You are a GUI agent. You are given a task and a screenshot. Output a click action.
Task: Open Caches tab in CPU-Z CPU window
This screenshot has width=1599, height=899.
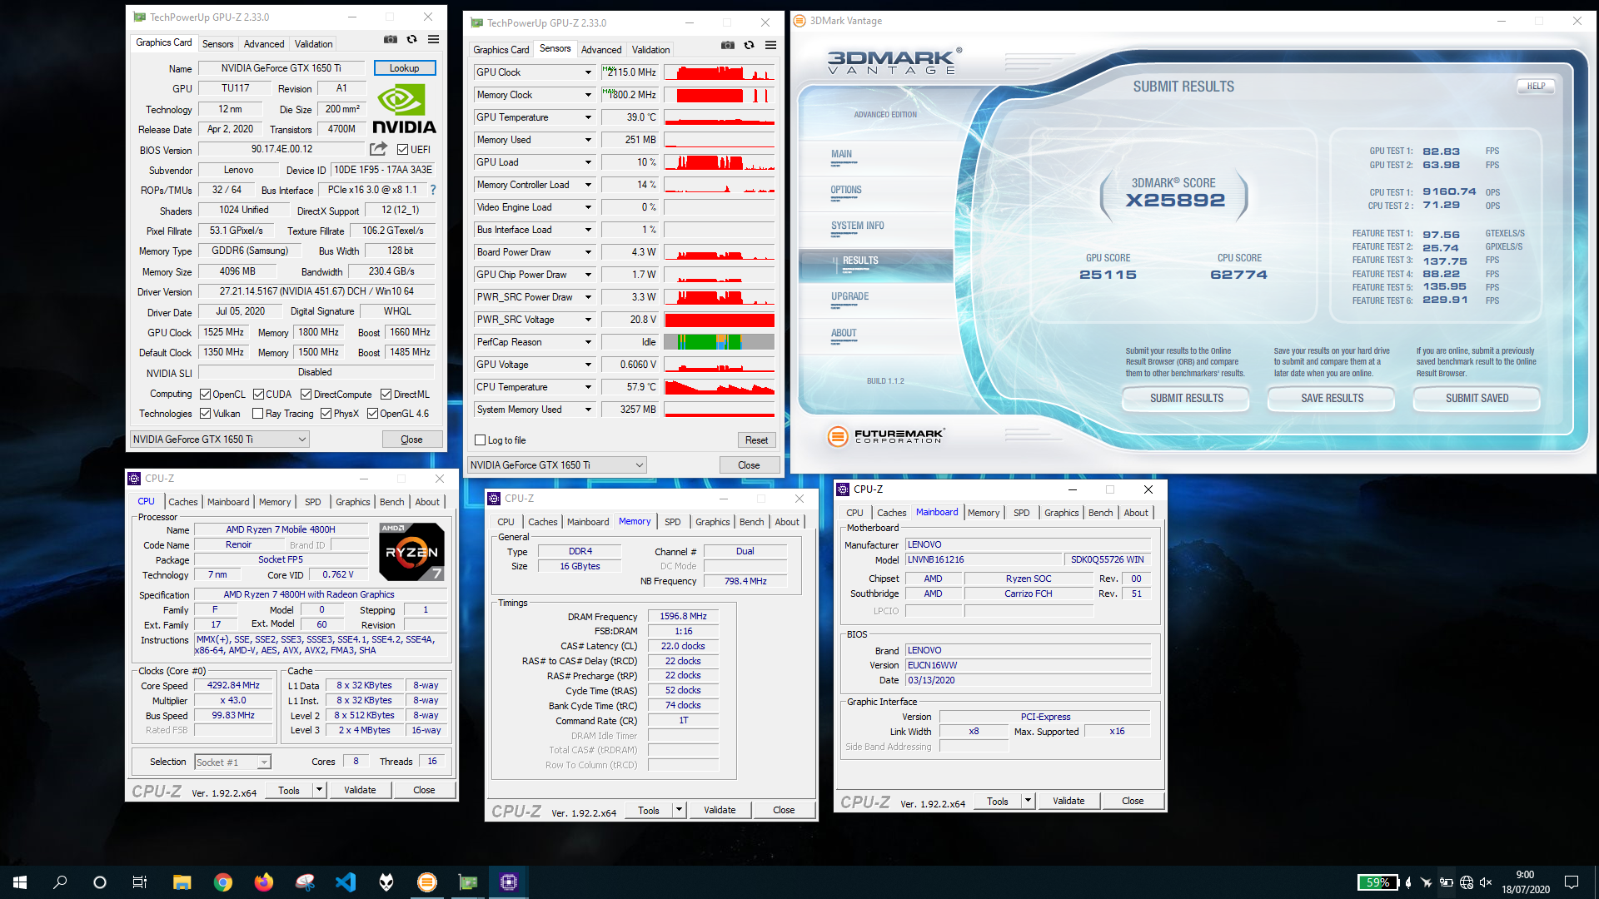(183, 502)
